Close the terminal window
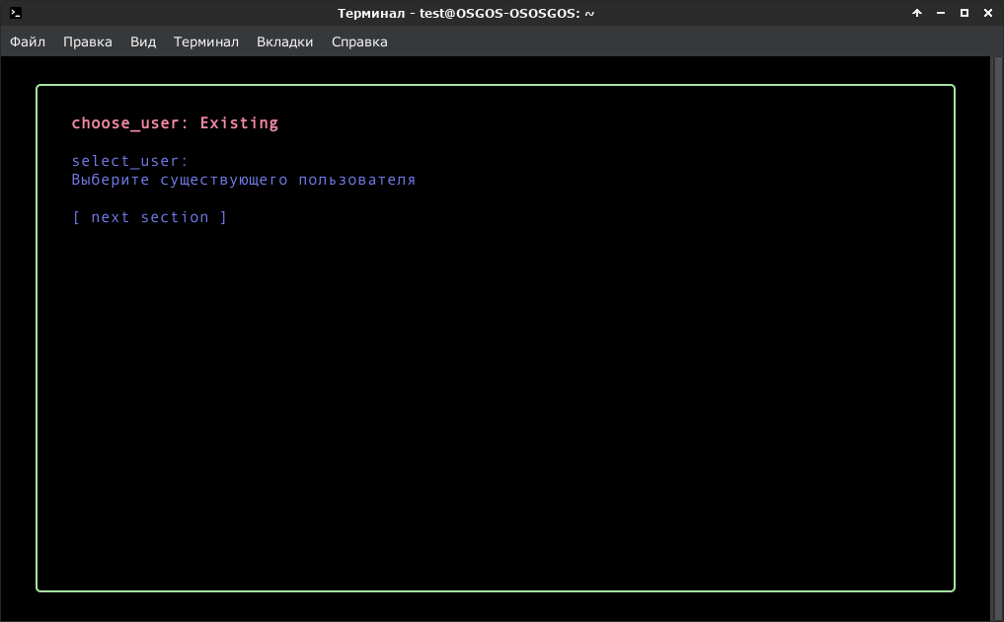 988,13
